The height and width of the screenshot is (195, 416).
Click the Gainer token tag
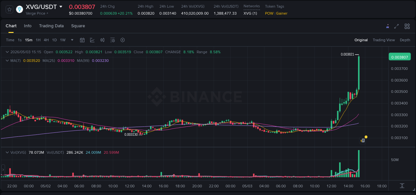pyautogui.click(x=282, y=13)
